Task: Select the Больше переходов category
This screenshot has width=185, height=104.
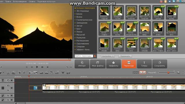Action: coord(86,8)
